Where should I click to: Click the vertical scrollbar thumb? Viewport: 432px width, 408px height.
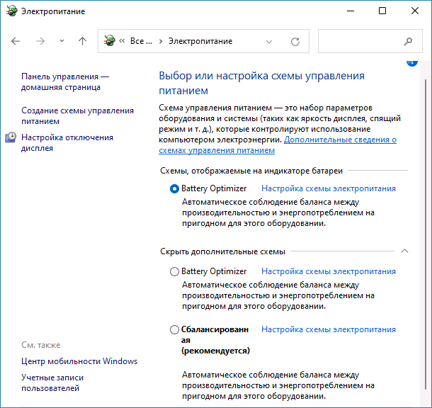coord(426,234)
